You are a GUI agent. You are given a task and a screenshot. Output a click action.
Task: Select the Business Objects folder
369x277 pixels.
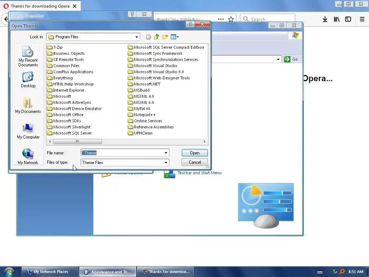pos(66,53)
